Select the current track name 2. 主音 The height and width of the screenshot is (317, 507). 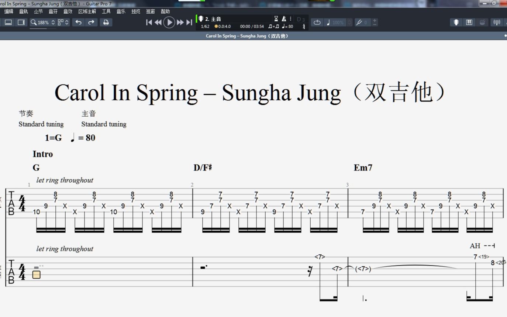(213, 19)
